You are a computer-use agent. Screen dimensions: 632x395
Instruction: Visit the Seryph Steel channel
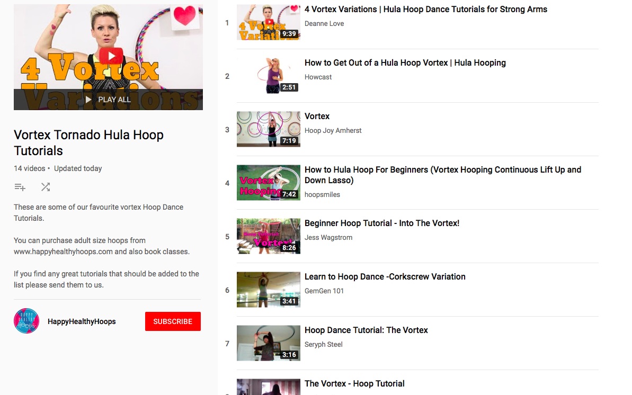click(323, 344)
